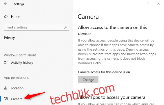Click the sidebar's vertical scrollbar
This screenshot has height=105, width=164.
(x=72, y=61)
